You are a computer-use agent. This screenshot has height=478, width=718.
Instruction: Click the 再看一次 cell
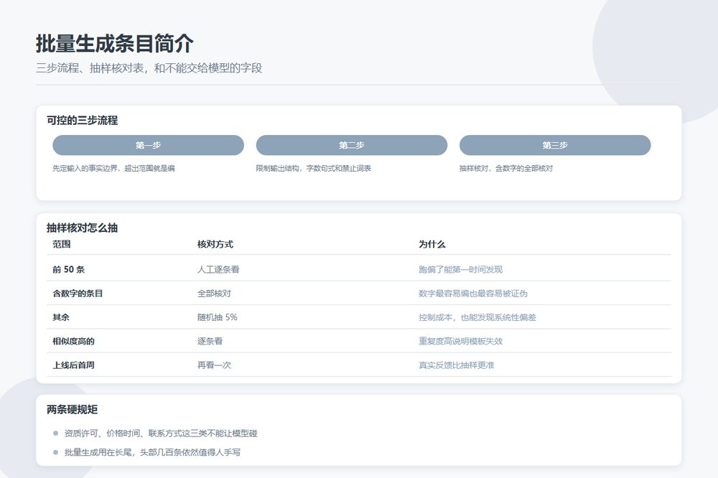pyautogui.click(x=214, y=365)
